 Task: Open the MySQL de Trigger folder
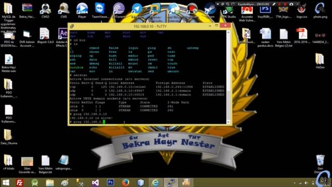8,17
